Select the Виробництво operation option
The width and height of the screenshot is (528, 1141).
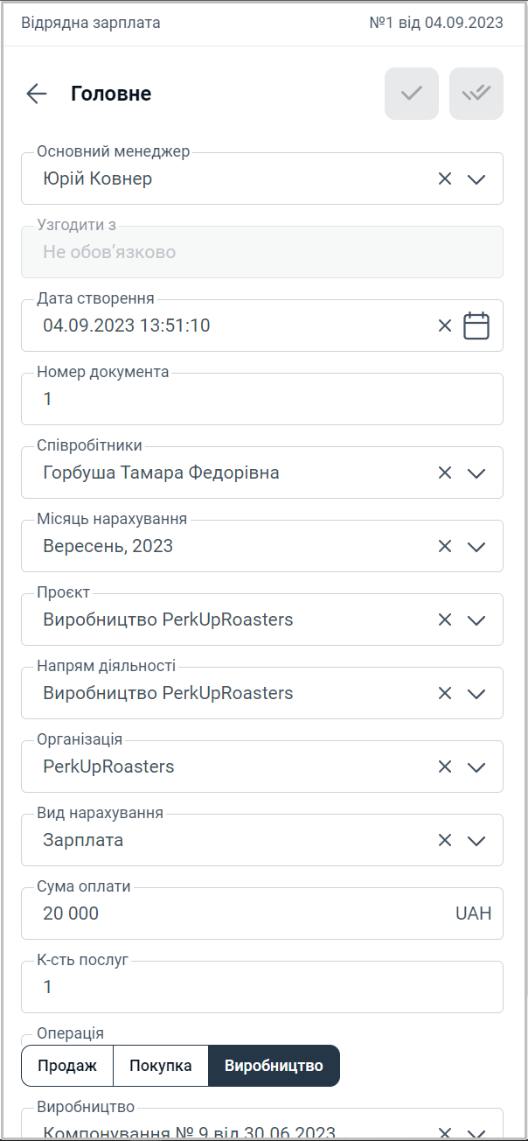(274, 1066)
